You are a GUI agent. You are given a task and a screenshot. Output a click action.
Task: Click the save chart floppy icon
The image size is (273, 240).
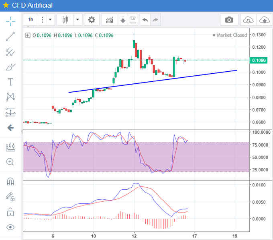pos(133,20)
